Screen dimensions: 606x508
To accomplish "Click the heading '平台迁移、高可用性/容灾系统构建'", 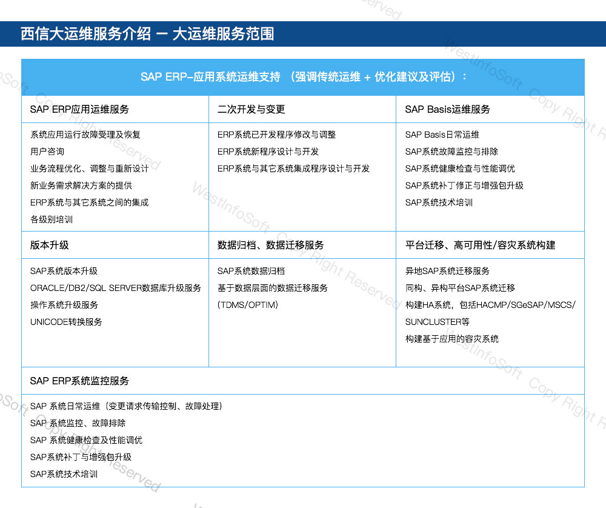I will [481, 245].
